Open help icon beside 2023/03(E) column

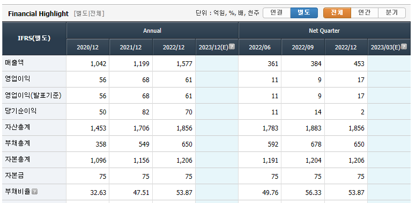pos(404,47)
